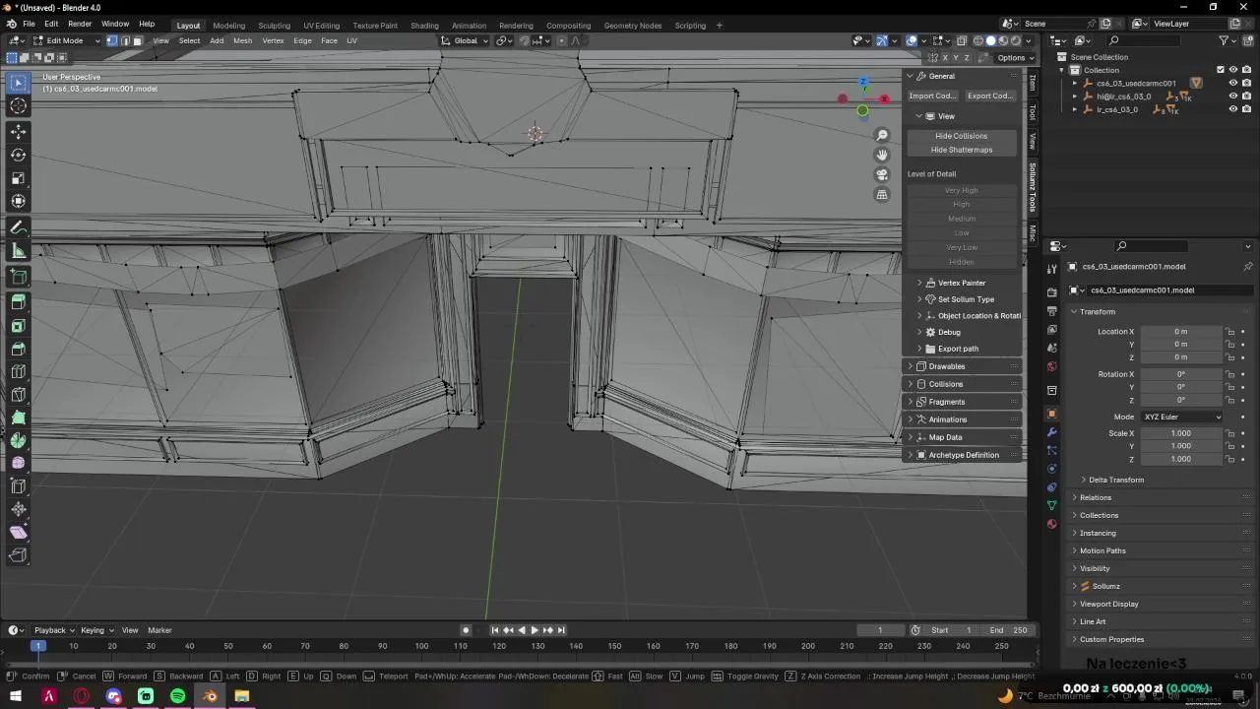This screenshot has height=709, width=1260.
Task: Select the Measure tool
Action: (x=18, y=251)
